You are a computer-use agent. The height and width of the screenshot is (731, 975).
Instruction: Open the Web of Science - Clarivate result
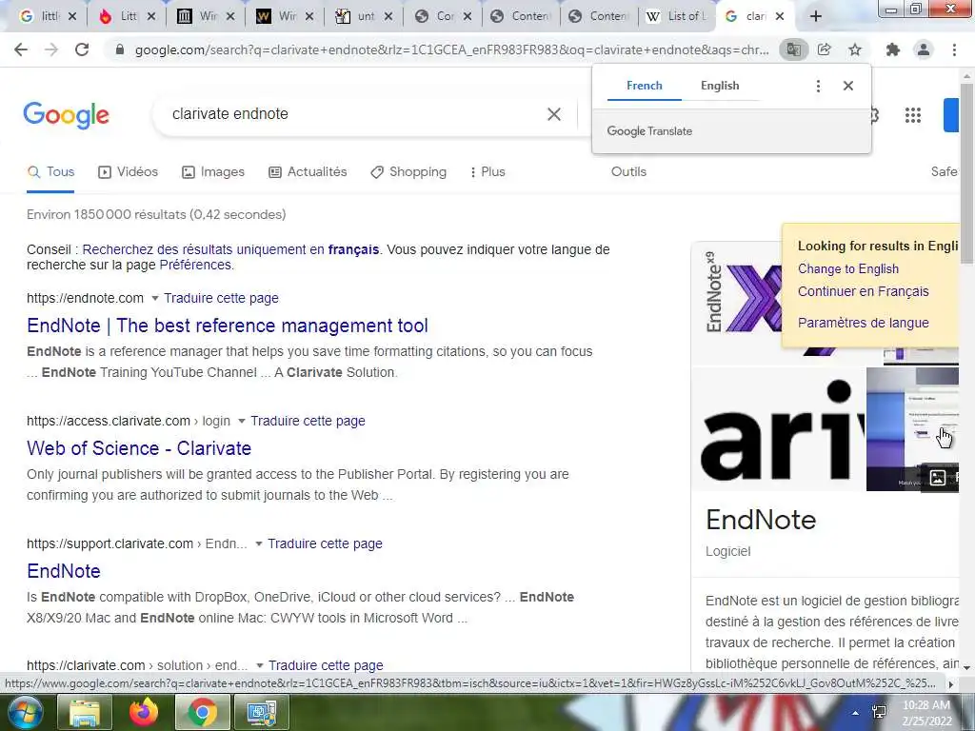tap(139, 449)
